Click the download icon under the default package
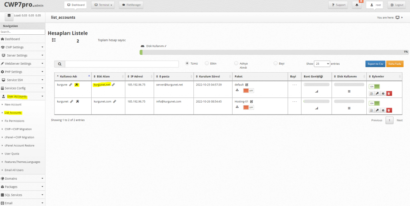410x206 pixels. 237,90
